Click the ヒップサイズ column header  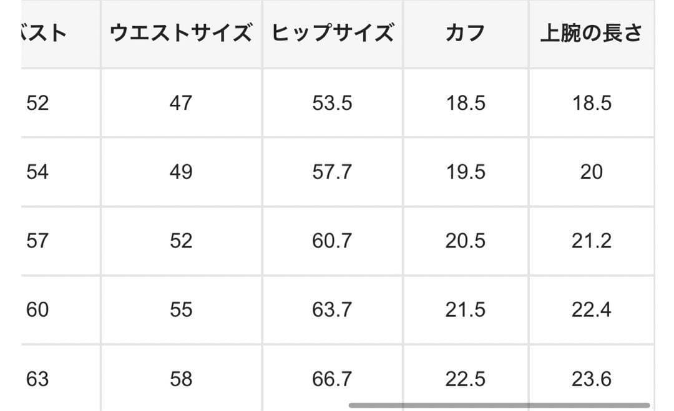pos(333,34)
